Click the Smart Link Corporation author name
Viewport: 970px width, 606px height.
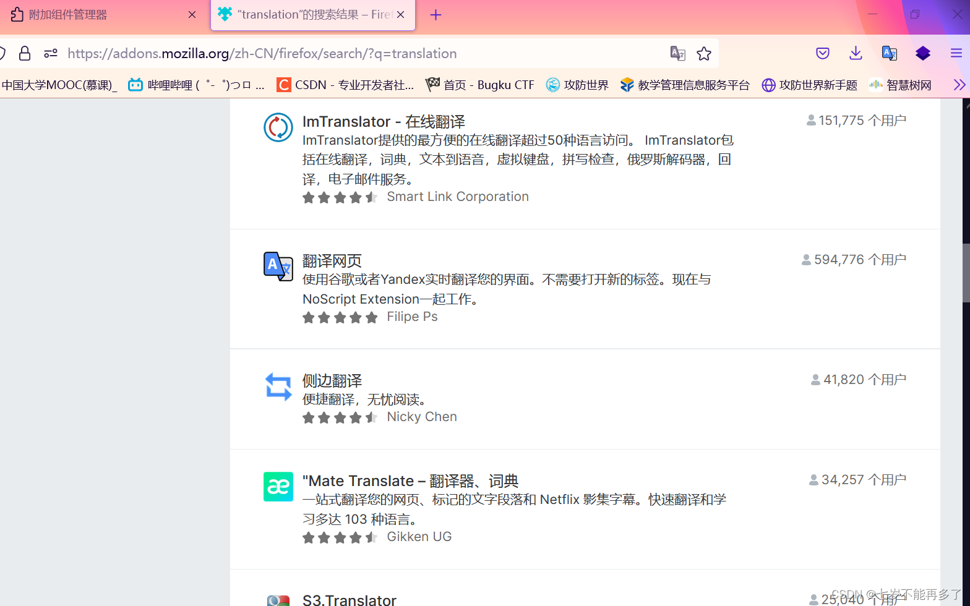(x=458, y=197)
